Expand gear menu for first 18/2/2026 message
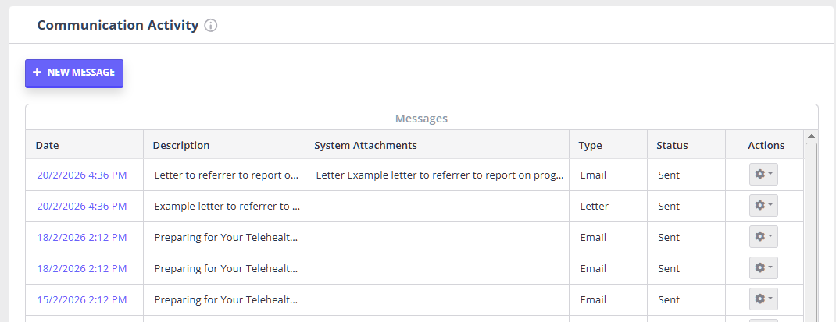Viewport: 836px width, 322px height. (x=763, y=238)
